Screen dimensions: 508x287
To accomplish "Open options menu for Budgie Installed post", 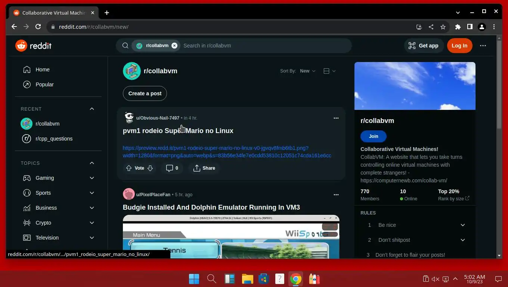I will click(x=336, y=195).
